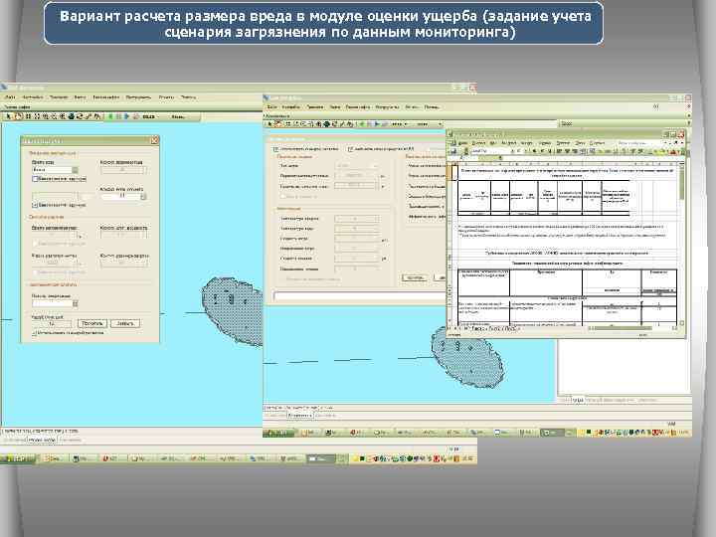Click the Посчитать button in left dialog
Screen dimensions: 716x537
[x=92, y=323]
